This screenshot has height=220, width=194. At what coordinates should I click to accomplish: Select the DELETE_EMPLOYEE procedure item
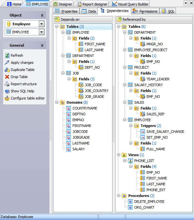(x=149, y=202)
